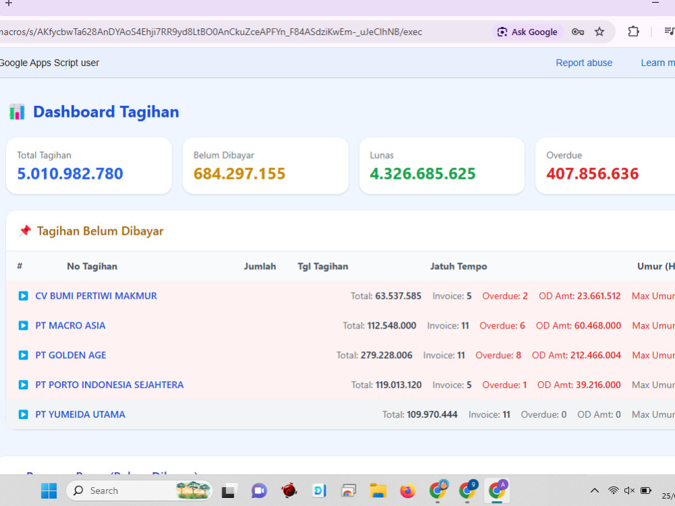Click the battery icon in system tray
Screen dimensions: 675x506
coord(646,490)
